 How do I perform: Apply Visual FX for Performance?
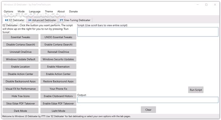pos(21,89)
